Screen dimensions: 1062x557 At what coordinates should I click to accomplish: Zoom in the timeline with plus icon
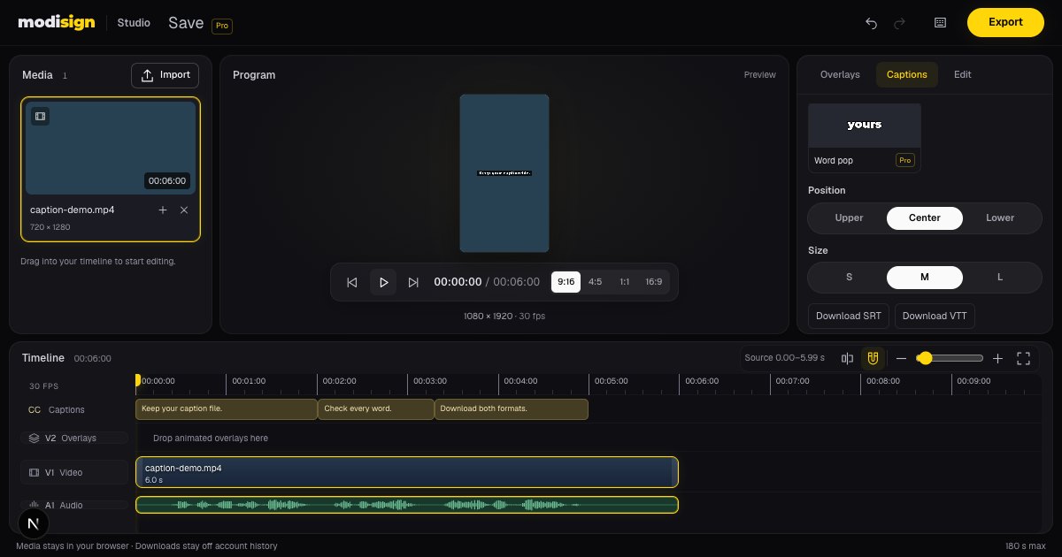(997, 358)
